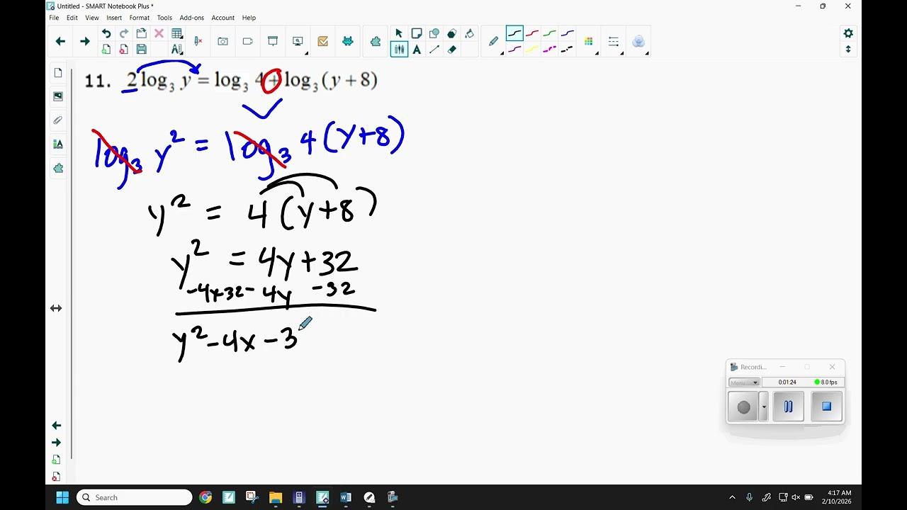Show the screen shade
The image size is (907, 510).
[273, 42]
